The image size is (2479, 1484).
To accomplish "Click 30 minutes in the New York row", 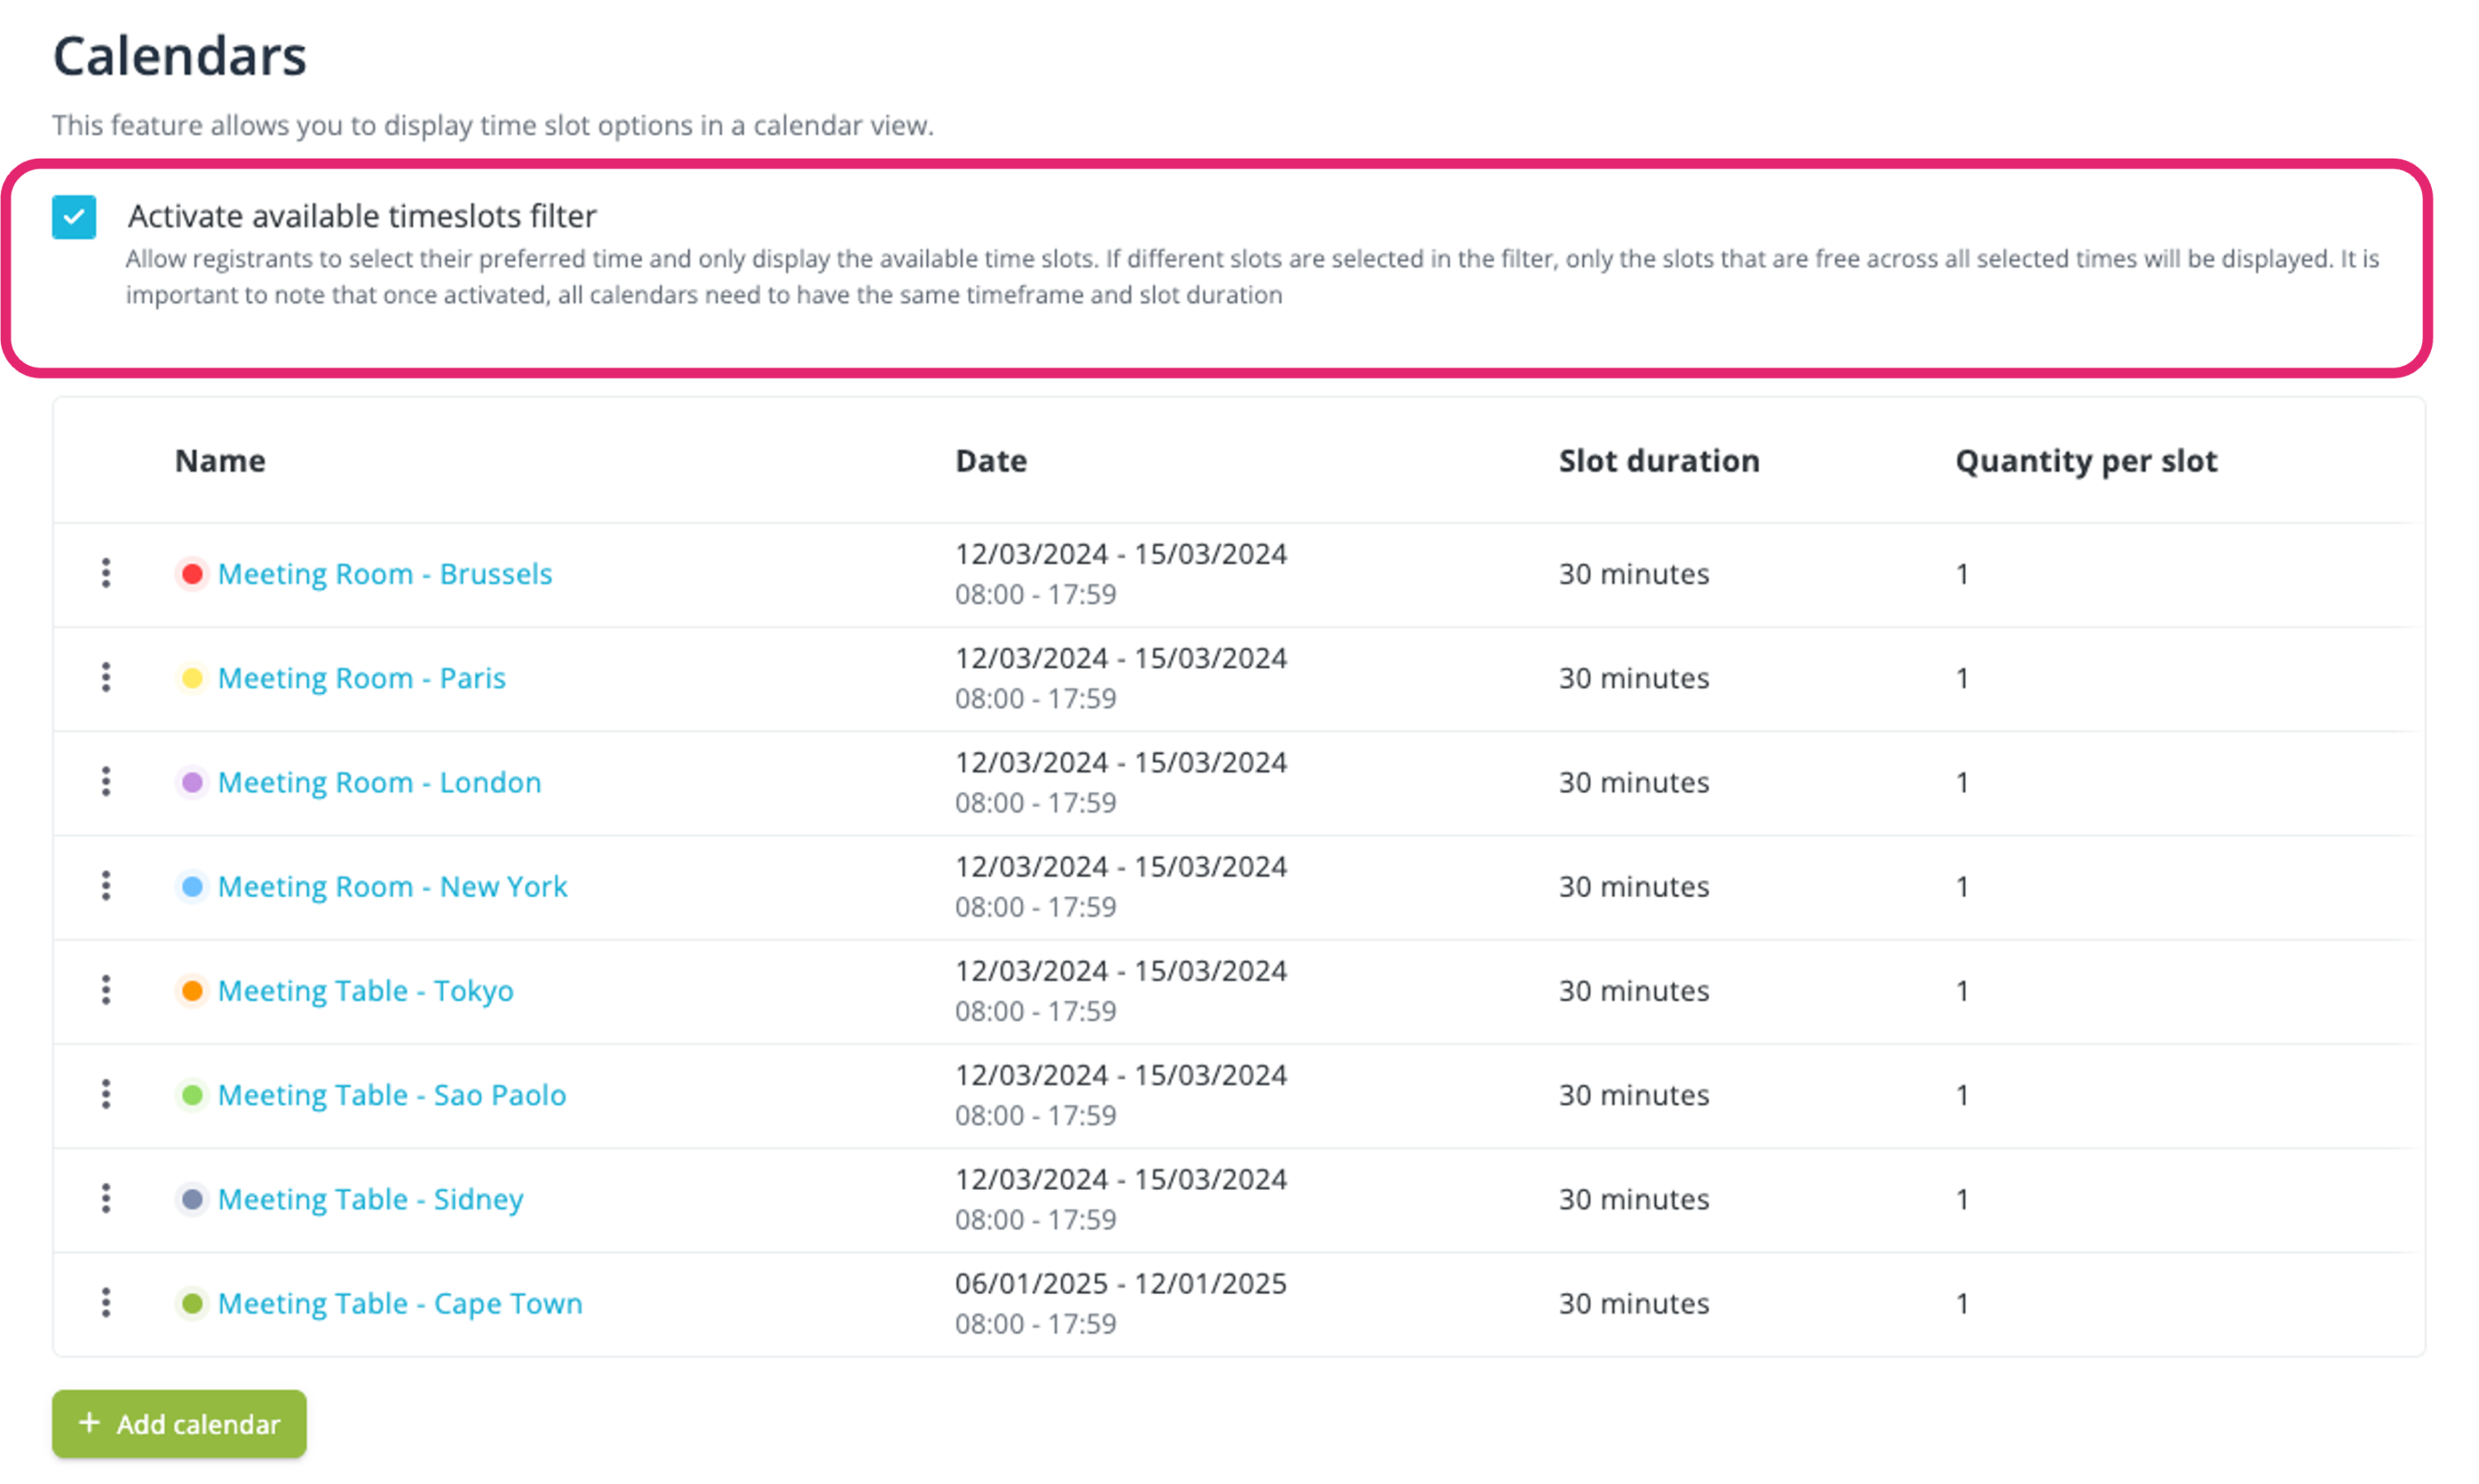I will (x=1634, y=886).
